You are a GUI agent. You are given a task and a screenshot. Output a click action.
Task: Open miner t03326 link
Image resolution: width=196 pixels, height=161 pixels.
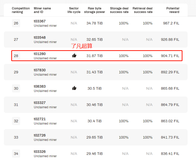(x=40, y=152)
